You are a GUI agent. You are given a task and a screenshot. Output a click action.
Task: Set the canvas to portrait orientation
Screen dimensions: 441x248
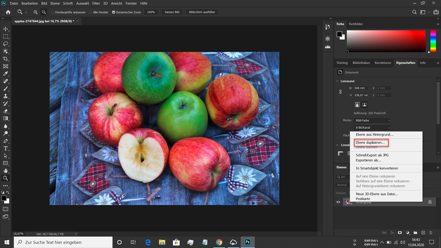click(357, 105)
